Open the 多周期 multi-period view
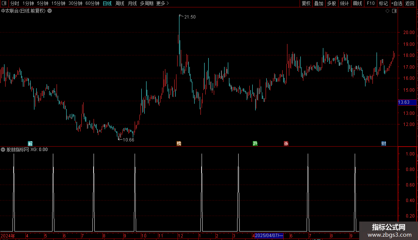The height and width of the screenshot is (240, 418). [146, 3]
